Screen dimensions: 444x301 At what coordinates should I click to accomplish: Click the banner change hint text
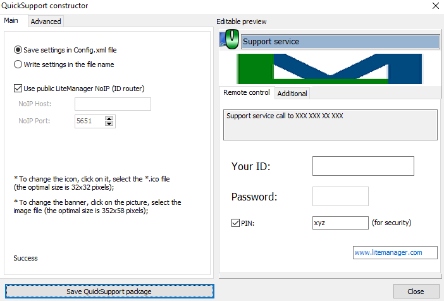coord(97,206)
